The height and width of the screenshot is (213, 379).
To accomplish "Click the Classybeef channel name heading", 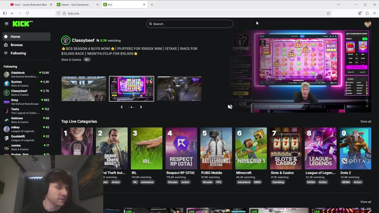I will (83, 40).
